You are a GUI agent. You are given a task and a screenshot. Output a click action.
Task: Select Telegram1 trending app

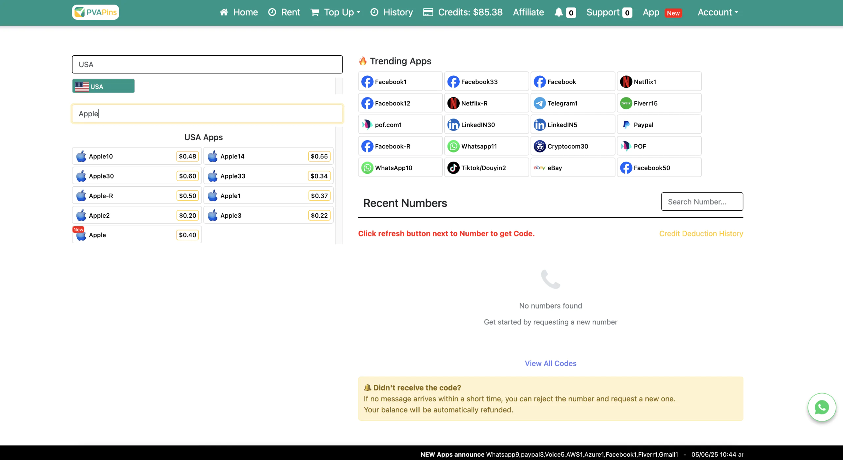pos(573,103)
